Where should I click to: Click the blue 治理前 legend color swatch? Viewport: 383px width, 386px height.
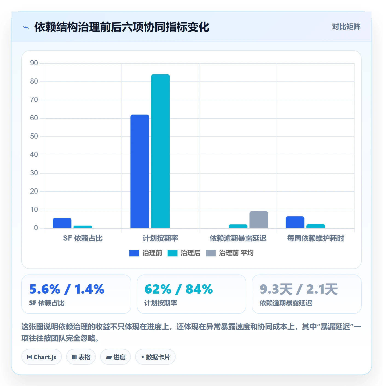134,253
